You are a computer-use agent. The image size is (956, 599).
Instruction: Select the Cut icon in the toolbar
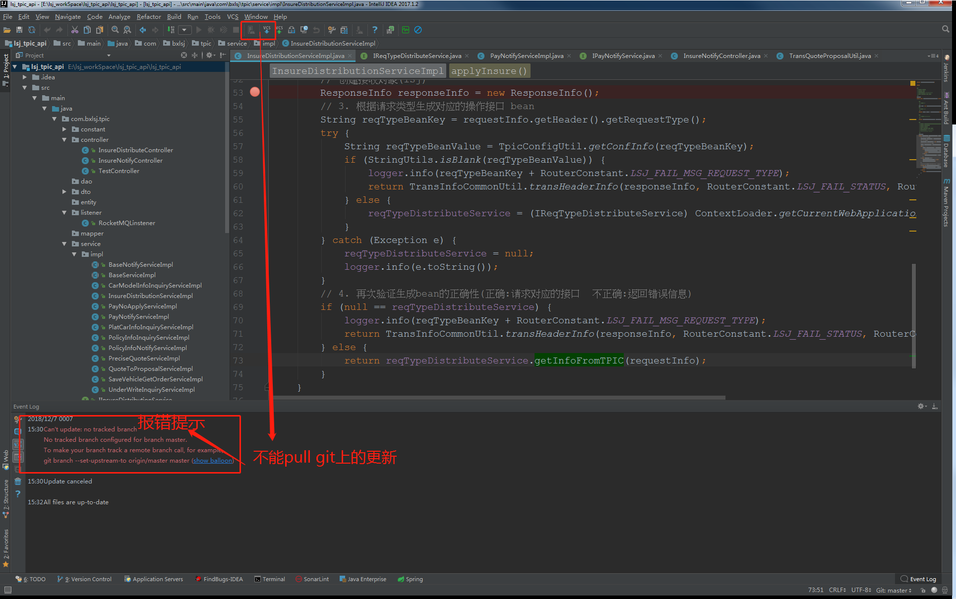coord(75,30)
